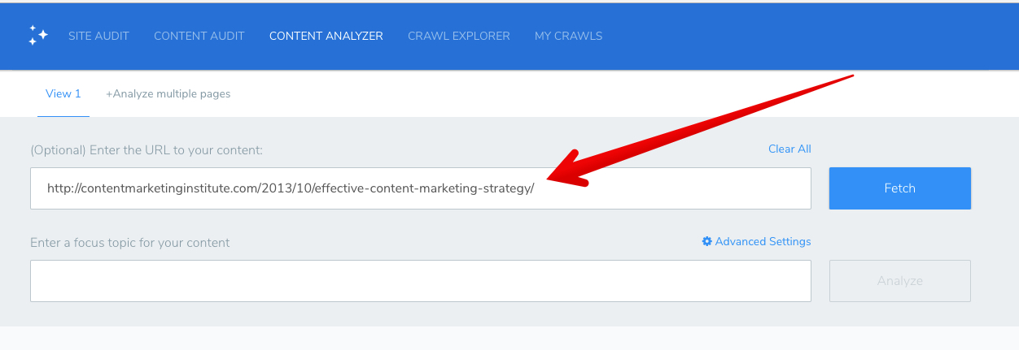Navigate to My Crawls
Image resolution: width=1019 pixels, height=350 pixels.
tap(568, 36)
